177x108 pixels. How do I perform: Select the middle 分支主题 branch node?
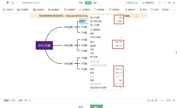tap(68, 45)
